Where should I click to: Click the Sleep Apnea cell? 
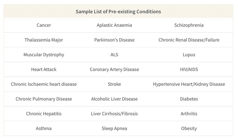point(114,128)
